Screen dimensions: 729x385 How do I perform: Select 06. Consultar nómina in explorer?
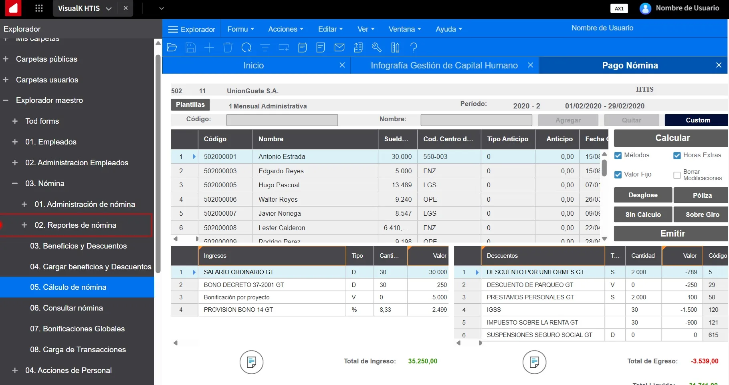[67, 308]
